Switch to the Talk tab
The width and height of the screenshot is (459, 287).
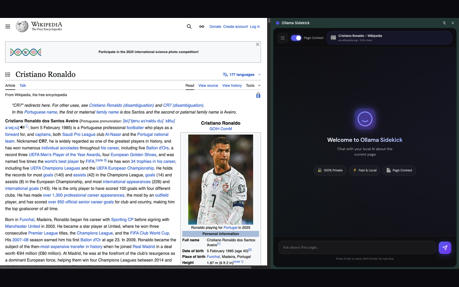(x=23, y=85)
